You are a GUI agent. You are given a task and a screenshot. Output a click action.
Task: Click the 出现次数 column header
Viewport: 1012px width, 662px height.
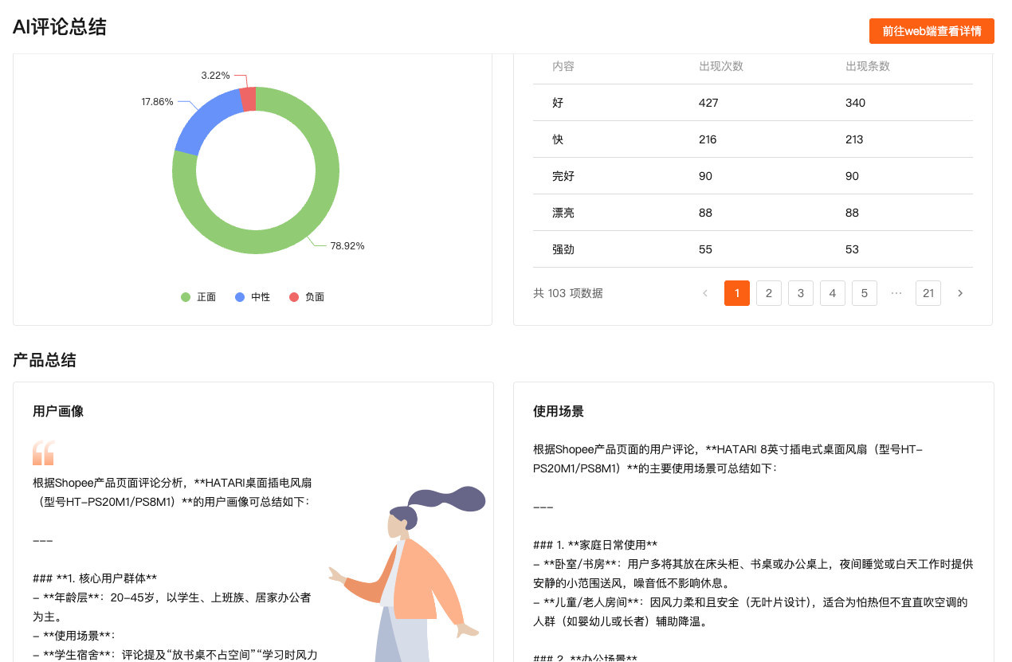pos(720,66)
